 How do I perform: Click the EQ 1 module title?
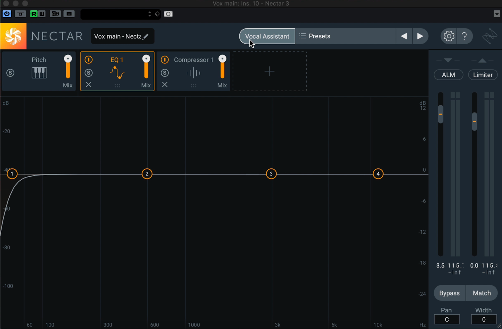pos(117,60)
